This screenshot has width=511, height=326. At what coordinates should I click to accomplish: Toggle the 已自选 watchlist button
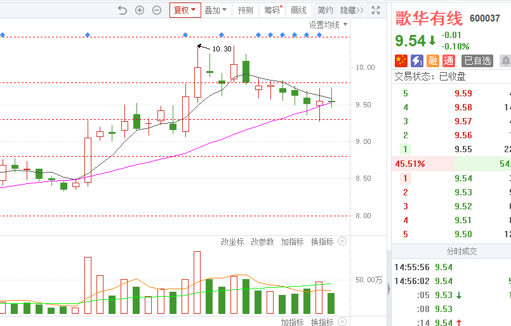(x=477, y=61)
